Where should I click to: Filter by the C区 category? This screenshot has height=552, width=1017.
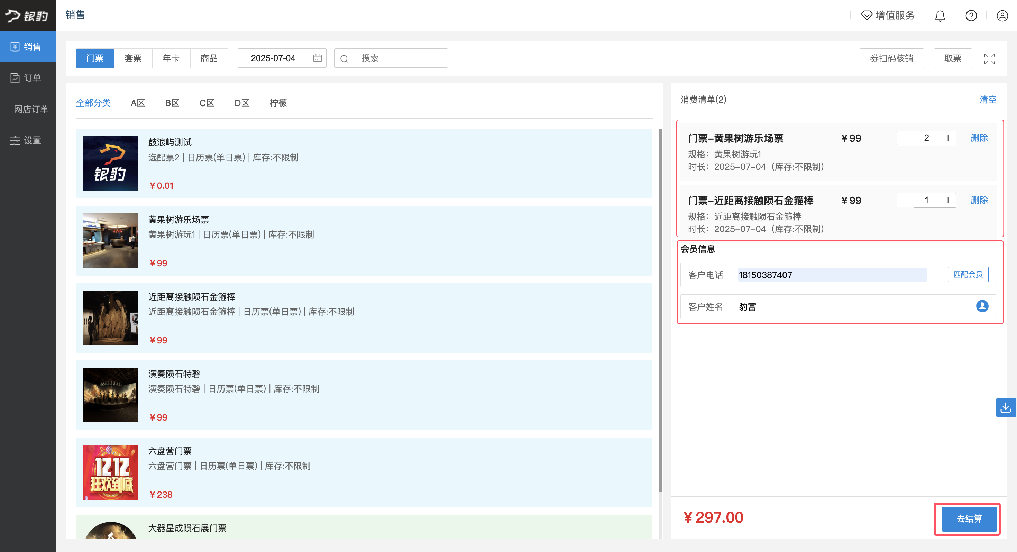point(207,103)
